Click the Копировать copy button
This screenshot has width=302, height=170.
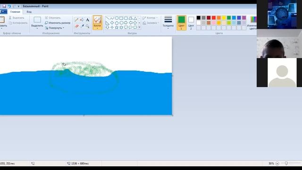(18, 23)
